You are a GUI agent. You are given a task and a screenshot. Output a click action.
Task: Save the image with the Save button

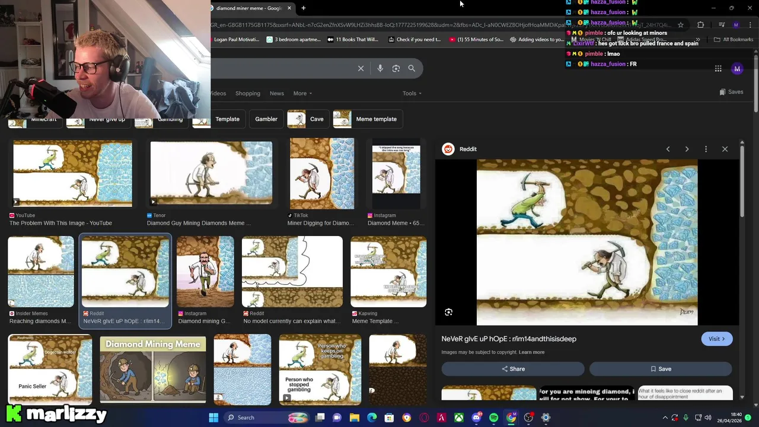coord(661,369)
